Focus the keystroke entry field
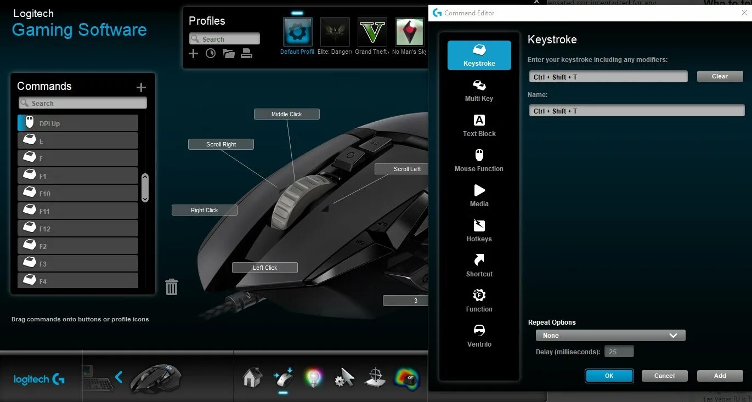This screenshot has width=752, height=402. coord(608,77)
